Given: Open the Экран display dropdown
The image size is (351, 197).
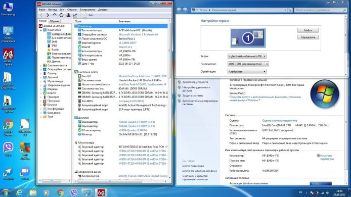Looking at the screenshot, I should coord(247,56).
